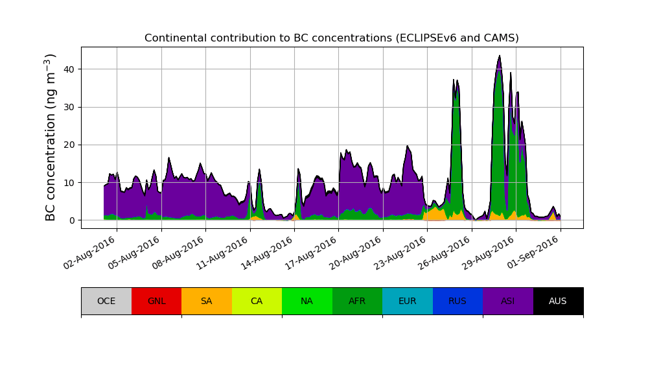
Task: Click the CA yellow-green legend swatch
Action: point(257,301)
